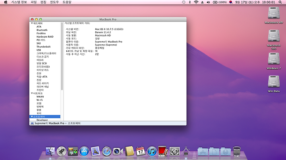Select Thunderbolt in the sidebar
This screenshot has width=286, height=160.
click(x=43, y=47)
